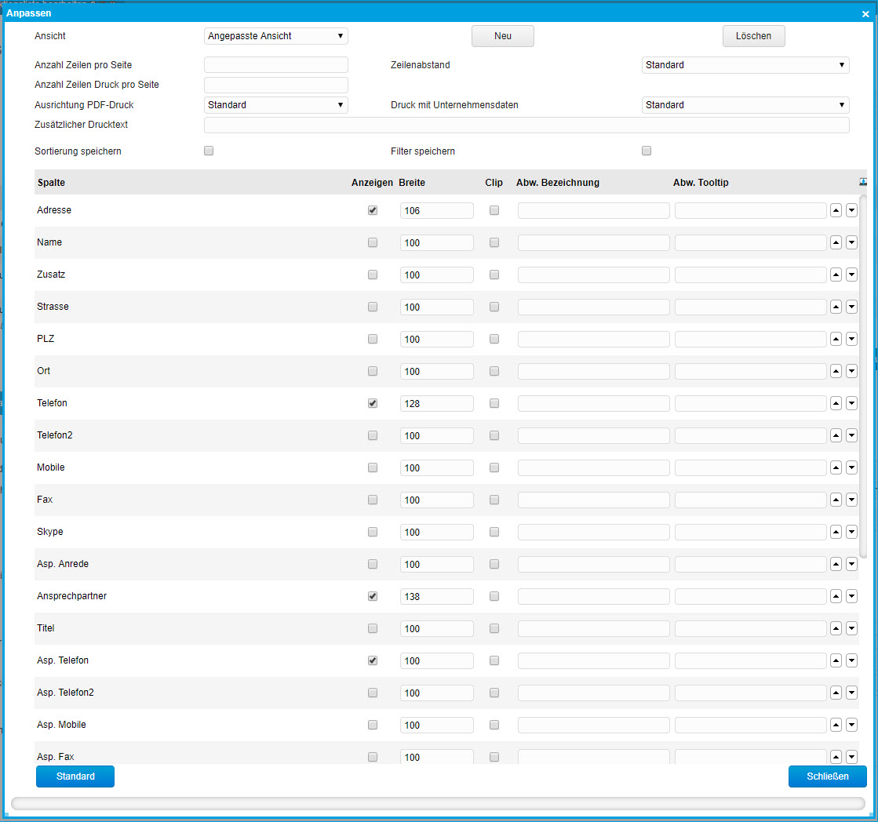Focus Anzahl Zeilen Druck pro Seite field

point(275,85)
